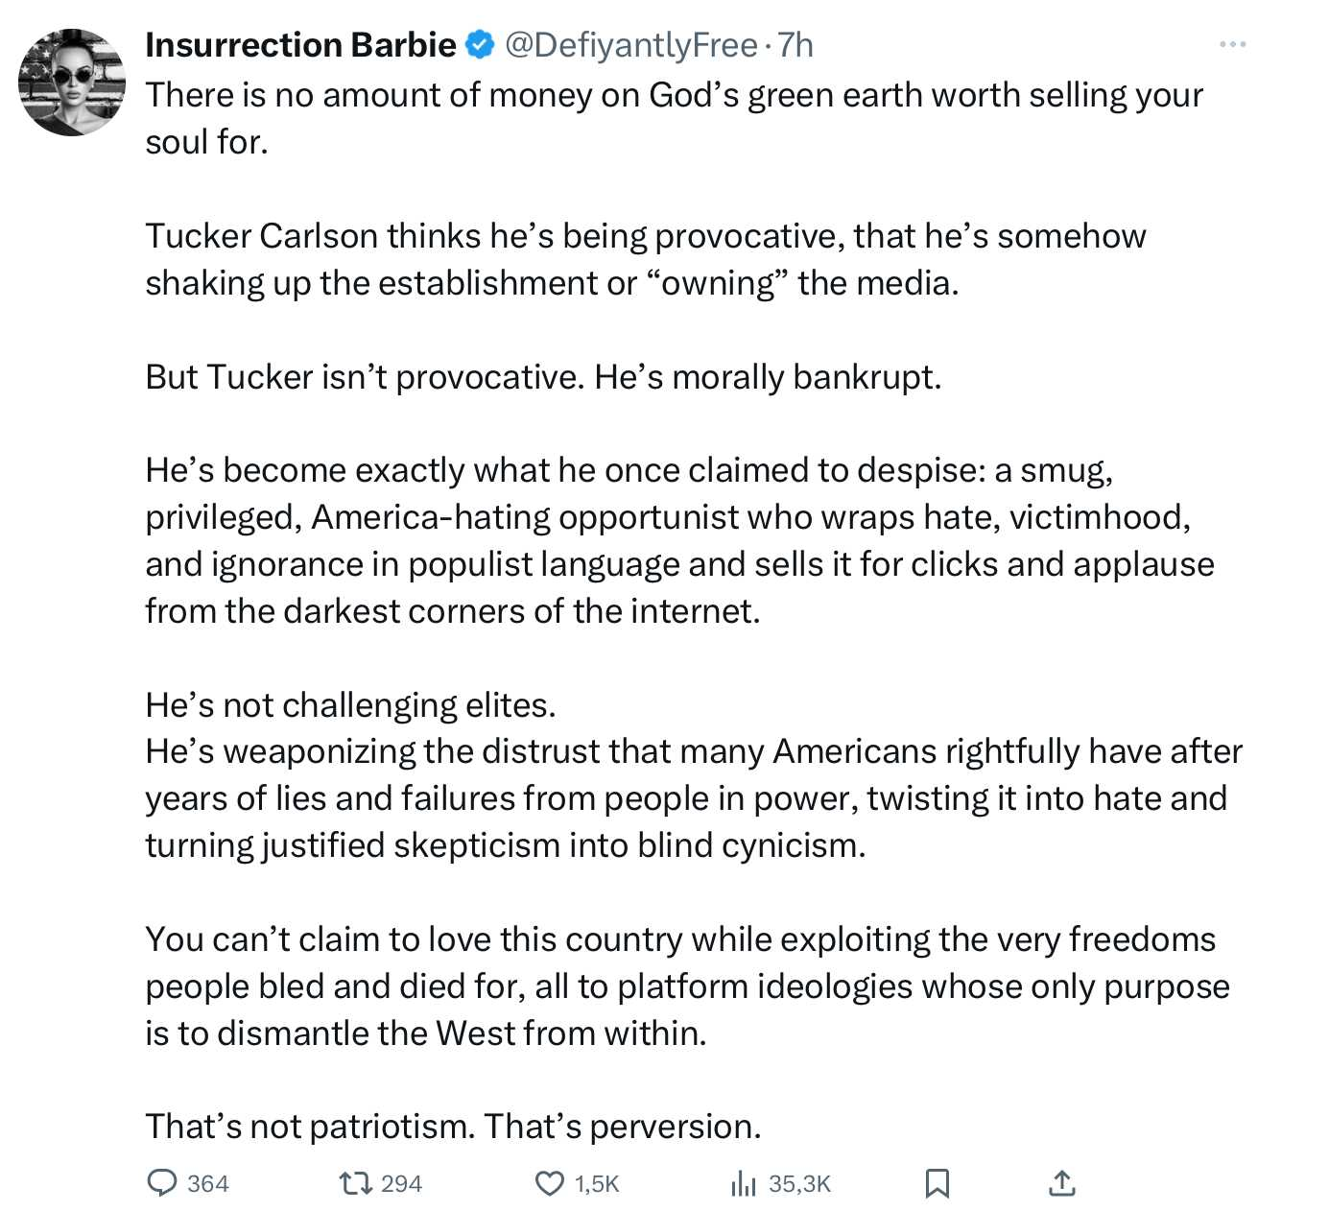1329x1211 pixels.
Task: Open the @DefiyantlyFree handle link
Action: click(630, 45)
